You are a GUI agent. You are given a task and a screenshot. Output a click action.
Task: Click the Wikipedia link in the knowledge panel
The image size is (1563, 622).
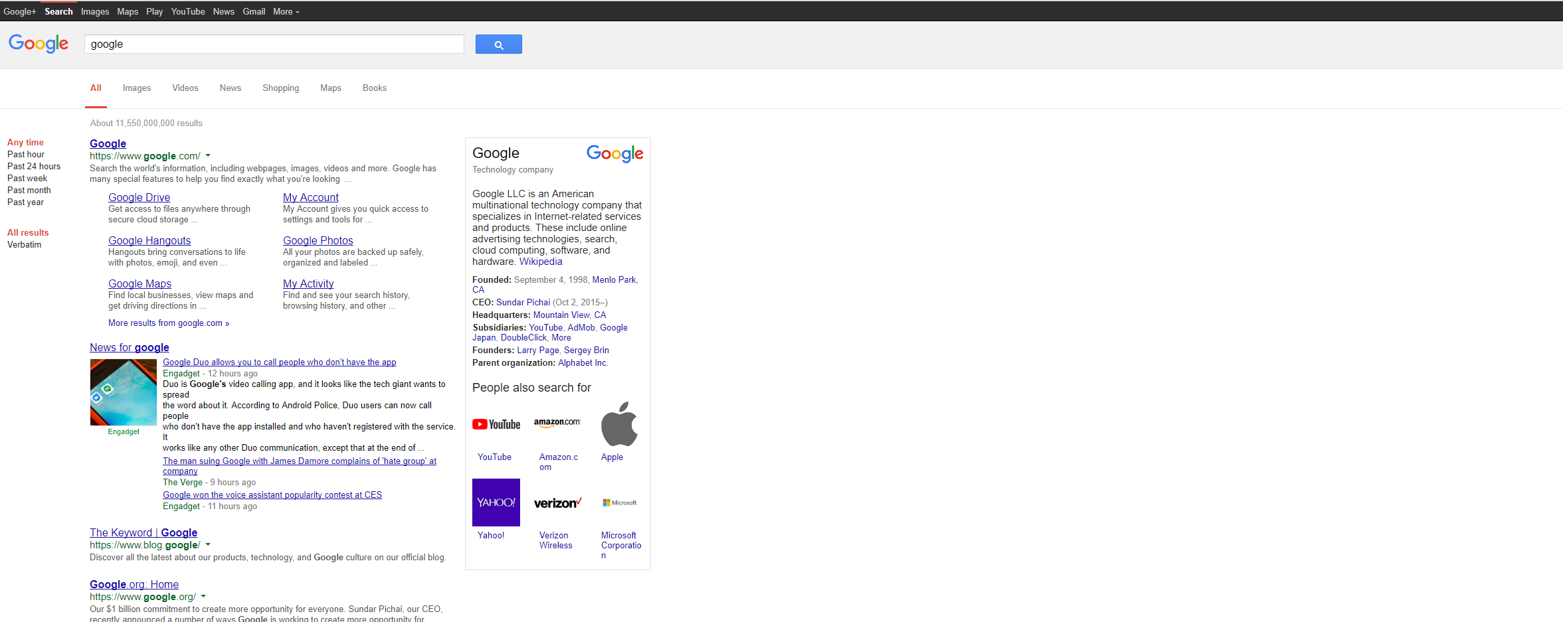point(540,262)
